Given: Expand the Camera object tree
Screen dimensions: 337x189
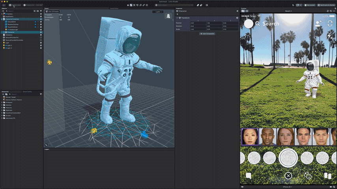Looking at the screenshot, I should 2,14.
